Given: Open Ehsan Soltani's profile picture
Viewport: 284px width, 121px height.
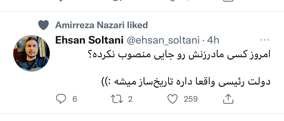Looking at the screenshot, I should tap(32, 53).
